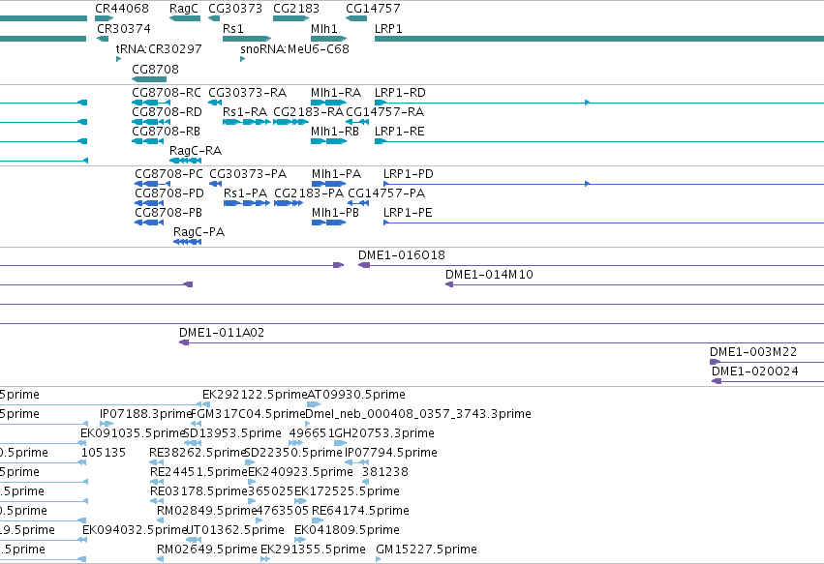Select the snoRNA:MeU6-C68 feature label
This screenshot has height=564, width=824.
coord(294,48)
